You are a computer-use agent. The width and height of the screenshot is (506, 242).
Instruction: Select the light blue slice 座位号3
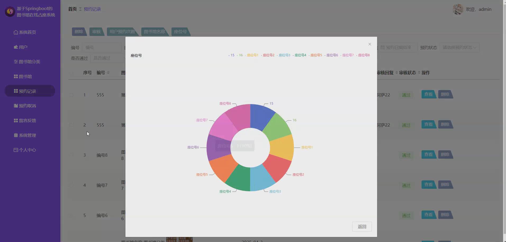(x=260, y=178)
